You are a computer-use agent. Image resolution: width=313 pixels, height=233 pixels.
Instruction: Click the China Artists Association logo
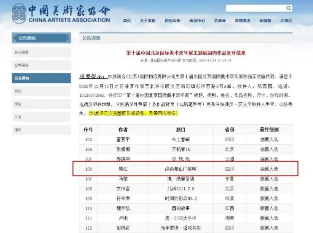point(60,13)
